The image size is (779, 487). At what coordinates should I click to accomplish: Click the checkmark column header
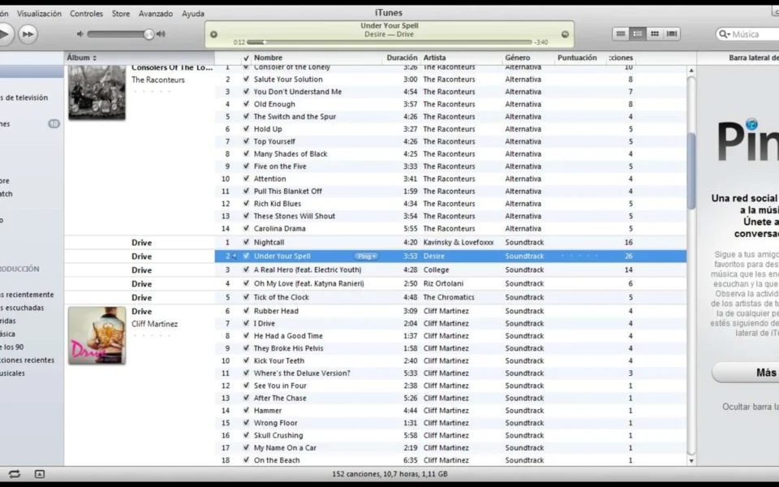(x=246, y=58)
